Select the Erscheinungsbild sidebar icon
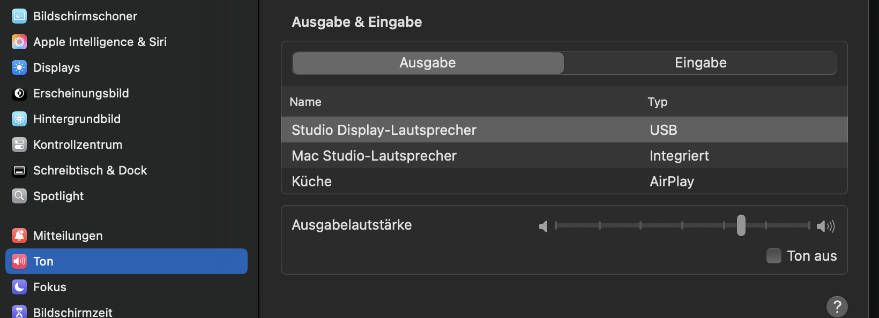The image size is (879, 318). click(x=19, y=93)
